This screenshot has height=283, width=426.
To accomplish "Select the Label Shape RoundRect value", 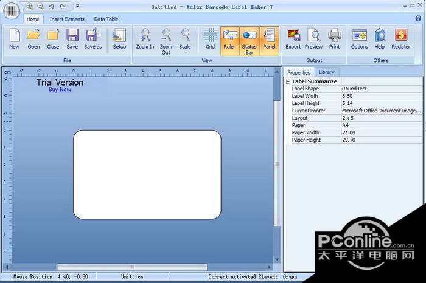I will click(382, 89).
